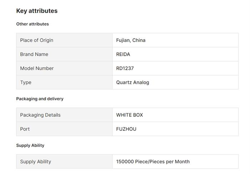250x174 pixels.
Task: Click the word Fujian in origin value
Action: (x=123, y=40)
